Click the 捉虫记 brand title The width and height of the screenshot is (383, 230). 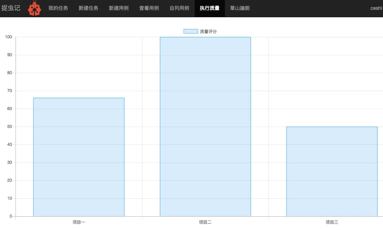tap(11, 8)
